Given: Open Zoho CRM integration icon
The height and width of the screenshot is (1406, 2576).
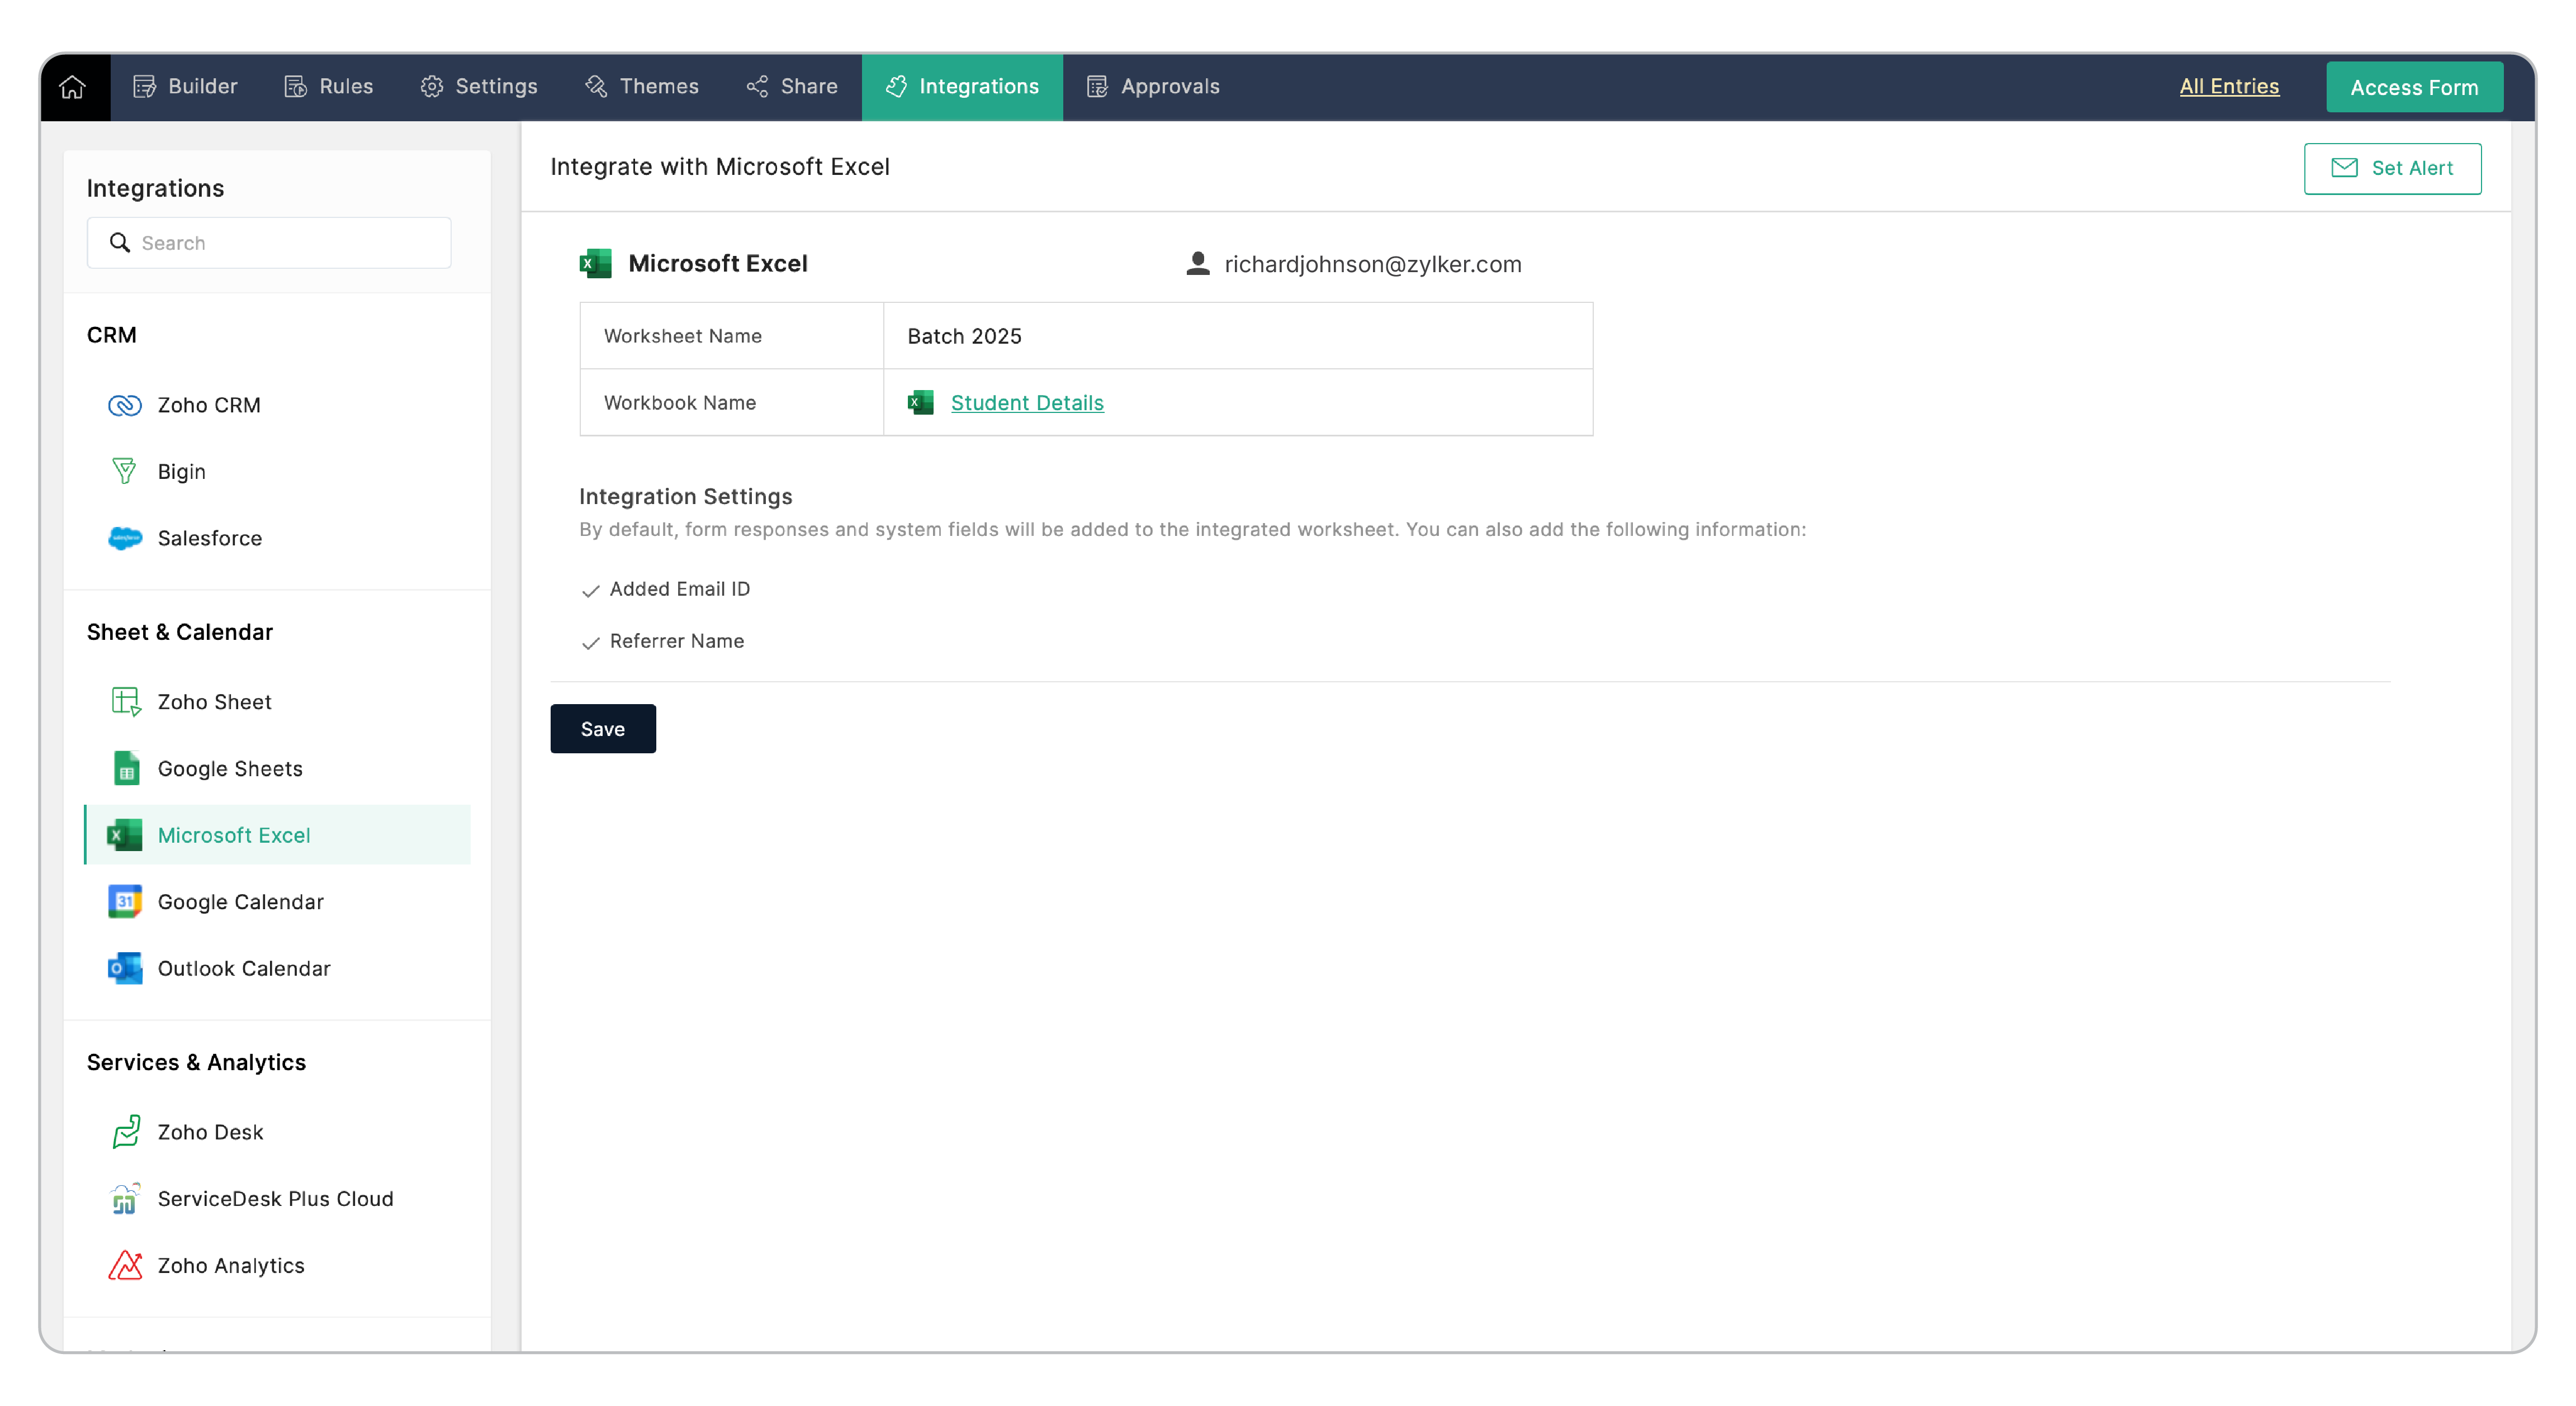Looking at the screenshot, I should pos(124,405).
